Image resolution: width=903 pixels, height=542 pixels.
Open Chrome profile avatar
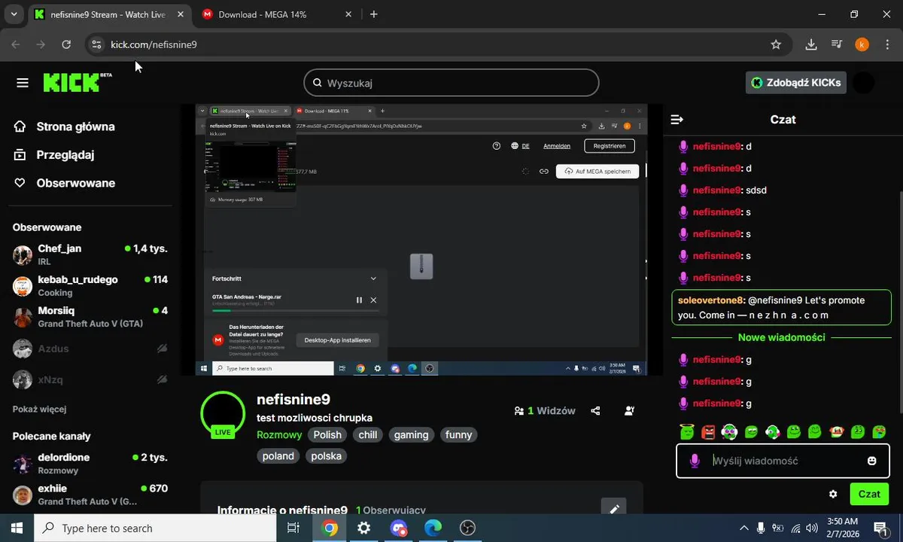click(x=862, y=44)
